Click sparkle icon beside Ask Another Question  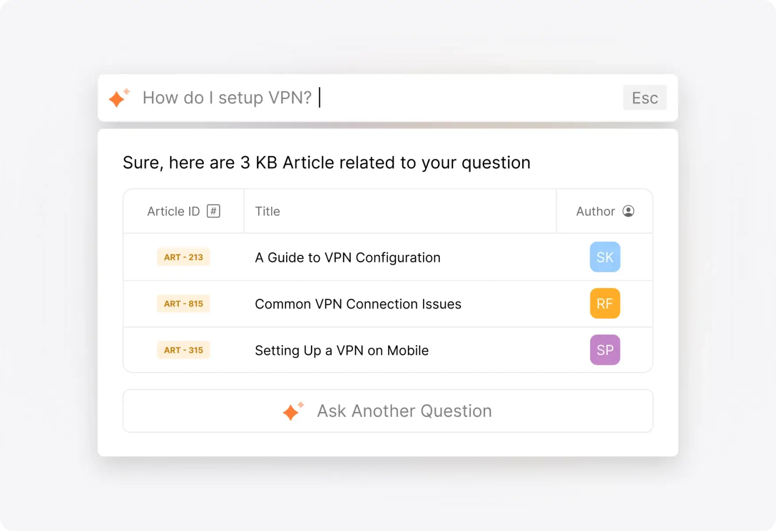pyautogui.click(x=293, y=411)
